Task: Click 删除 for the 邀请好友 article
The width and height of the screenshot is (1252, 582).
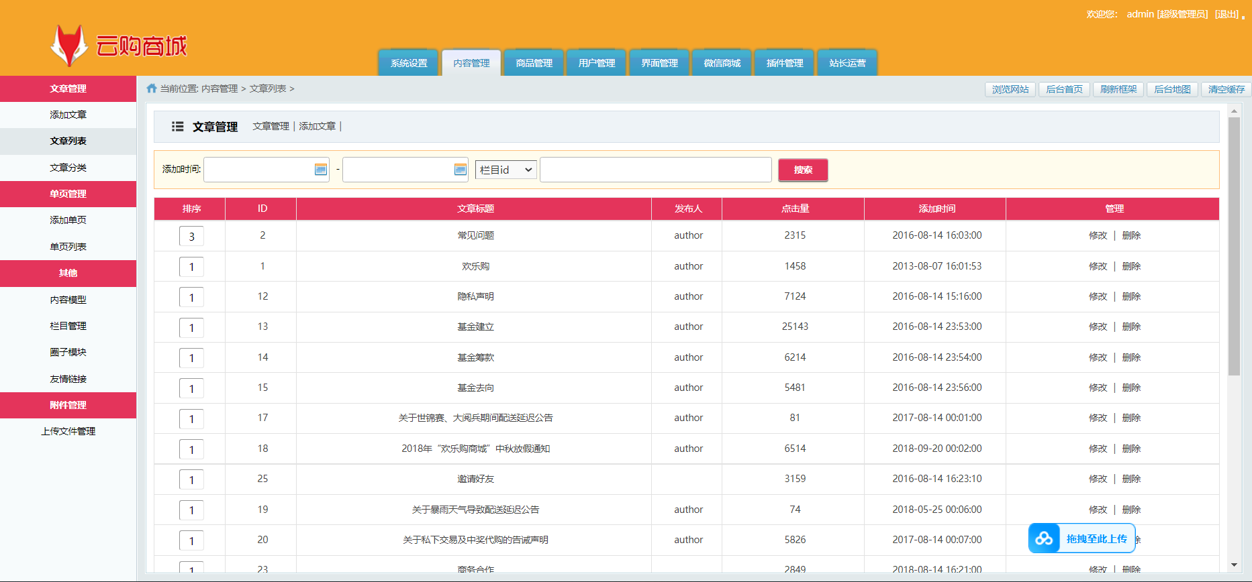Action: pyautogui.click(x=1131, y=479)
